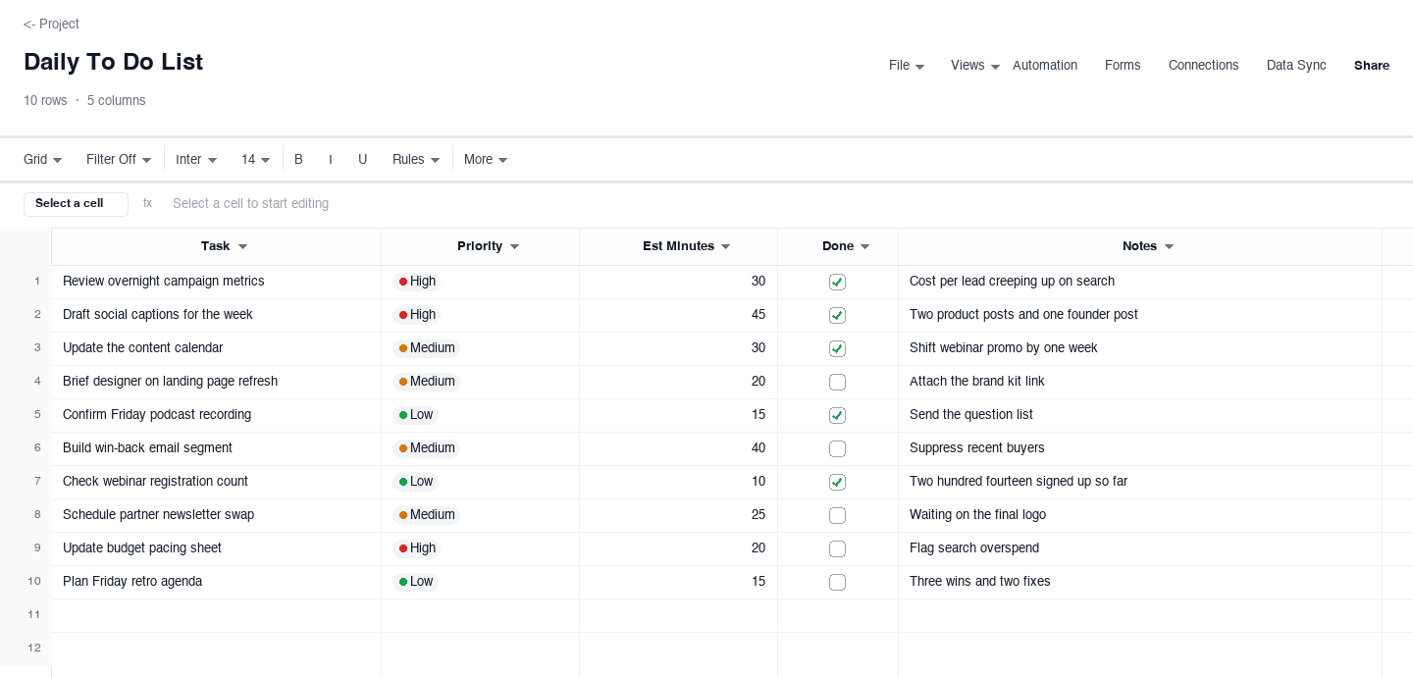1413x677 pixels.
Task: Toggle bold formatting B button
Action: (x=298, y=159)
